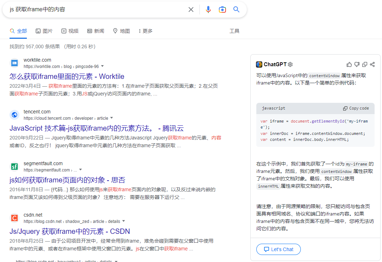Viewport: 382px width, 262px height.
Task: Click the javascript code block label
Action: click(273, 108)
